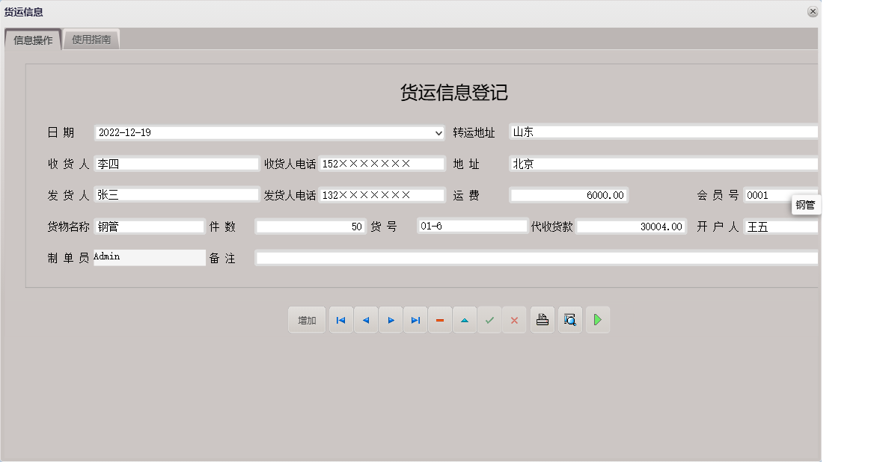Click the 钢管 tooltip popup
The image size is (871, 462).
pos(806,204)
